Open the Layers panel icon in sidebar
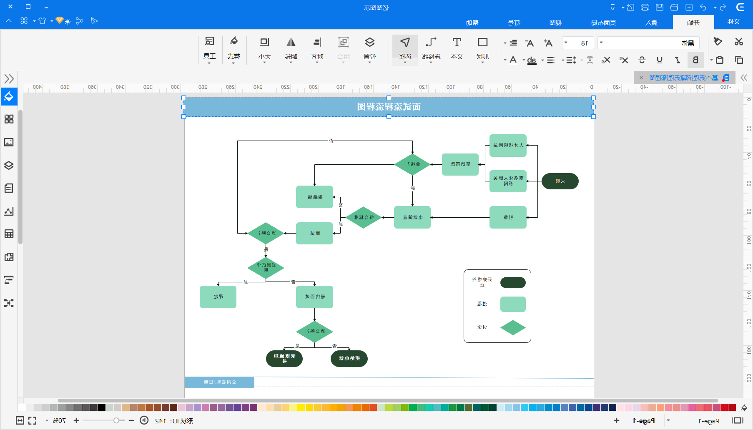Image resolution: width=753 pixels, height=430 pixels. point(9,165)
